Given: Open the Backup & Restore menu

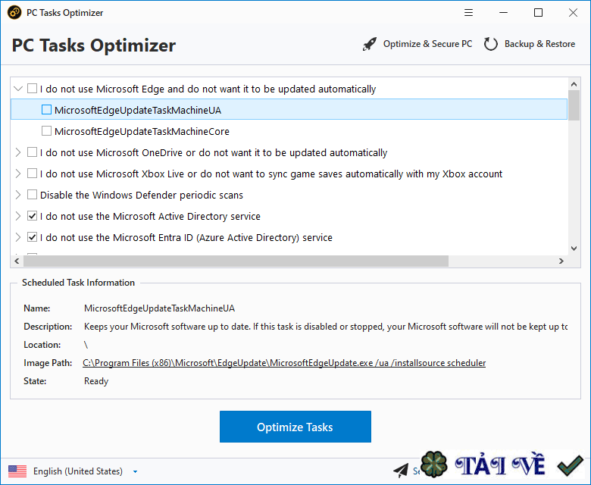Looking at the screenshot, I should 539,44.
